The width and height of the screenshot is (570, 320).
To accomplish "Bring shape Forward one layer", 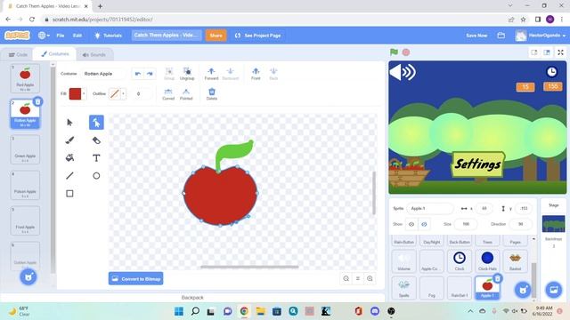I will (211, 74).
